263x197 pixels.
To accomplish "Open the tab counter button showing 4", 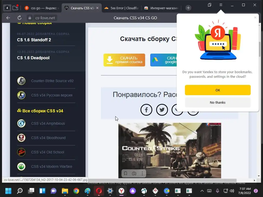I will tap(7, 8).
